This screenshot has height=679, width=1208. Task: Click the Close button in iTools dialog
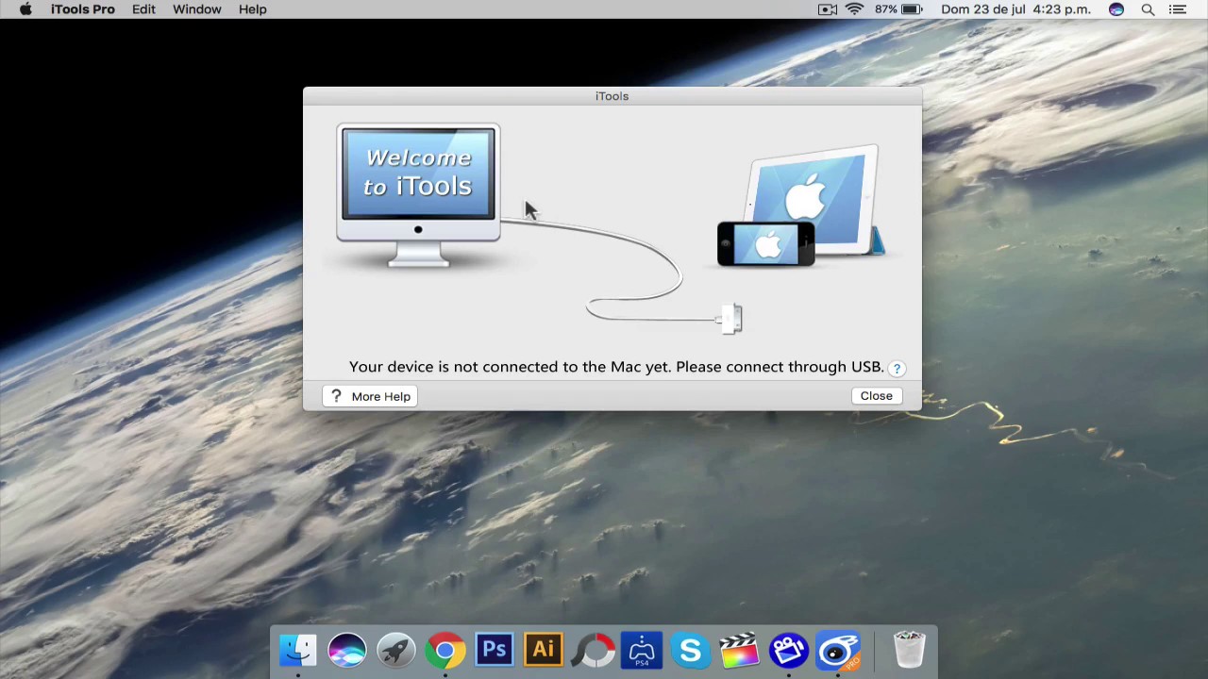[x=876, y=396]
